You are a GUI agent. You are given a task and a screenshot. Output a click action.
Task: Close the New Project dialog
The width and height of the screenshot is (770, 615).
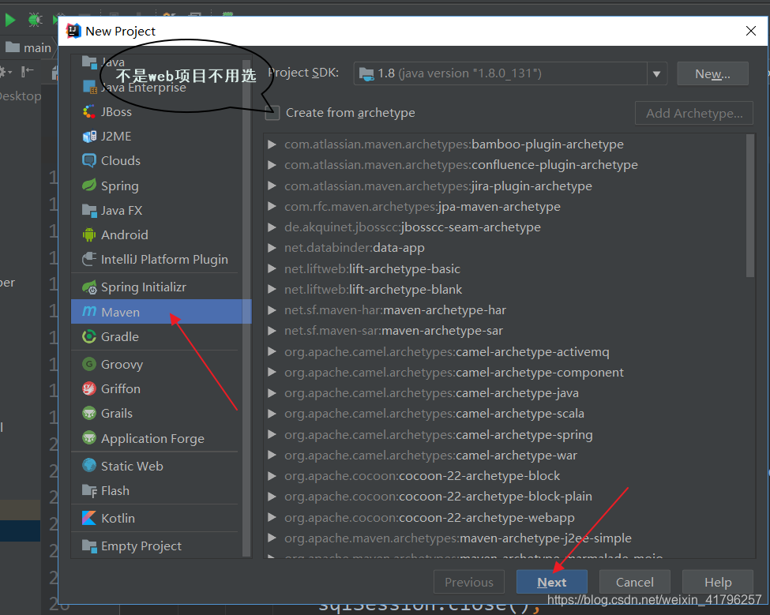point(750,31)
